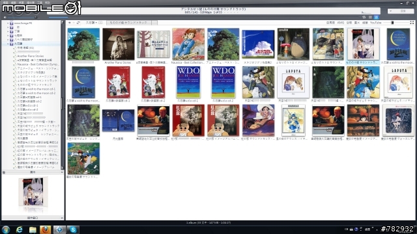
Task: Refresh the current library view
Action: (x=78, y=23)
